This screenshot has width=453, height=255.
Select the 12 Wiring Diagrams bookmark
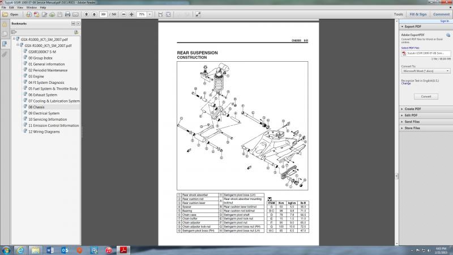coord(44,132)
